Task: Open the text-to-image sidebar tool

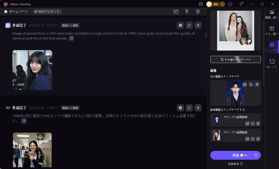Action: 272,31
